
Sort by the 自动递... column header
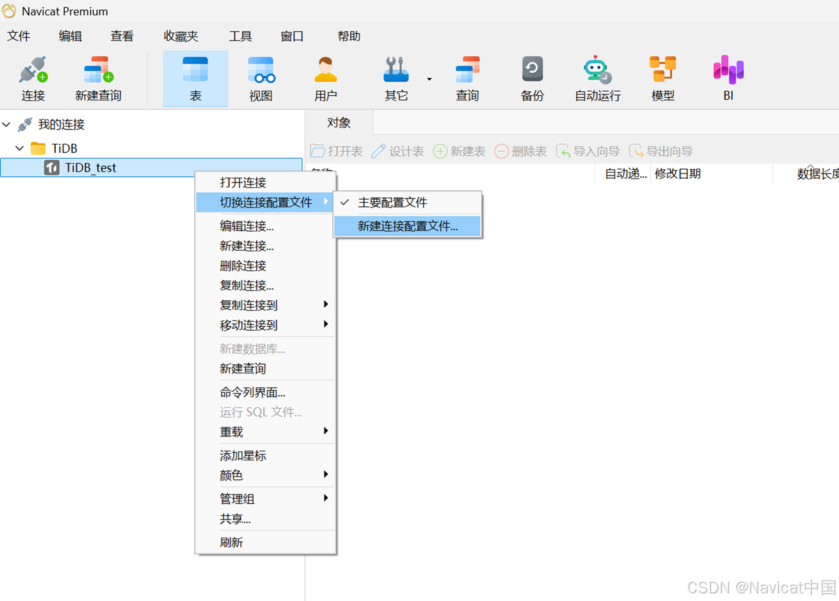pos(623,173)
